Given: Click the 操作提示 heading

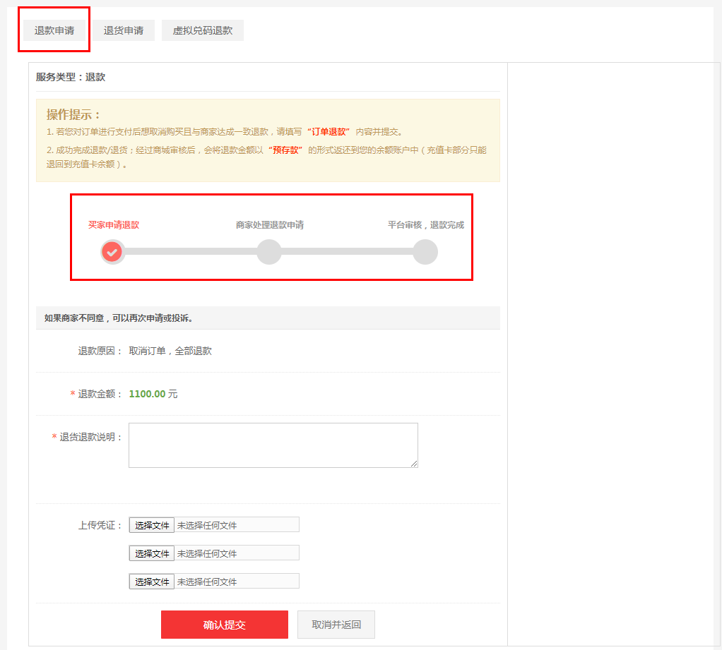Looking at the screenshot, I should (73, 114).
